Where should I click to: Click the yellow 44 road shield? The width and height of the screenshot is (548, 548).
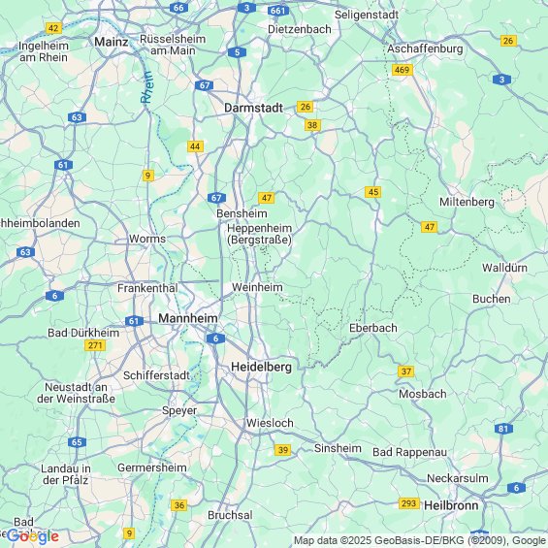pos(195,146)
